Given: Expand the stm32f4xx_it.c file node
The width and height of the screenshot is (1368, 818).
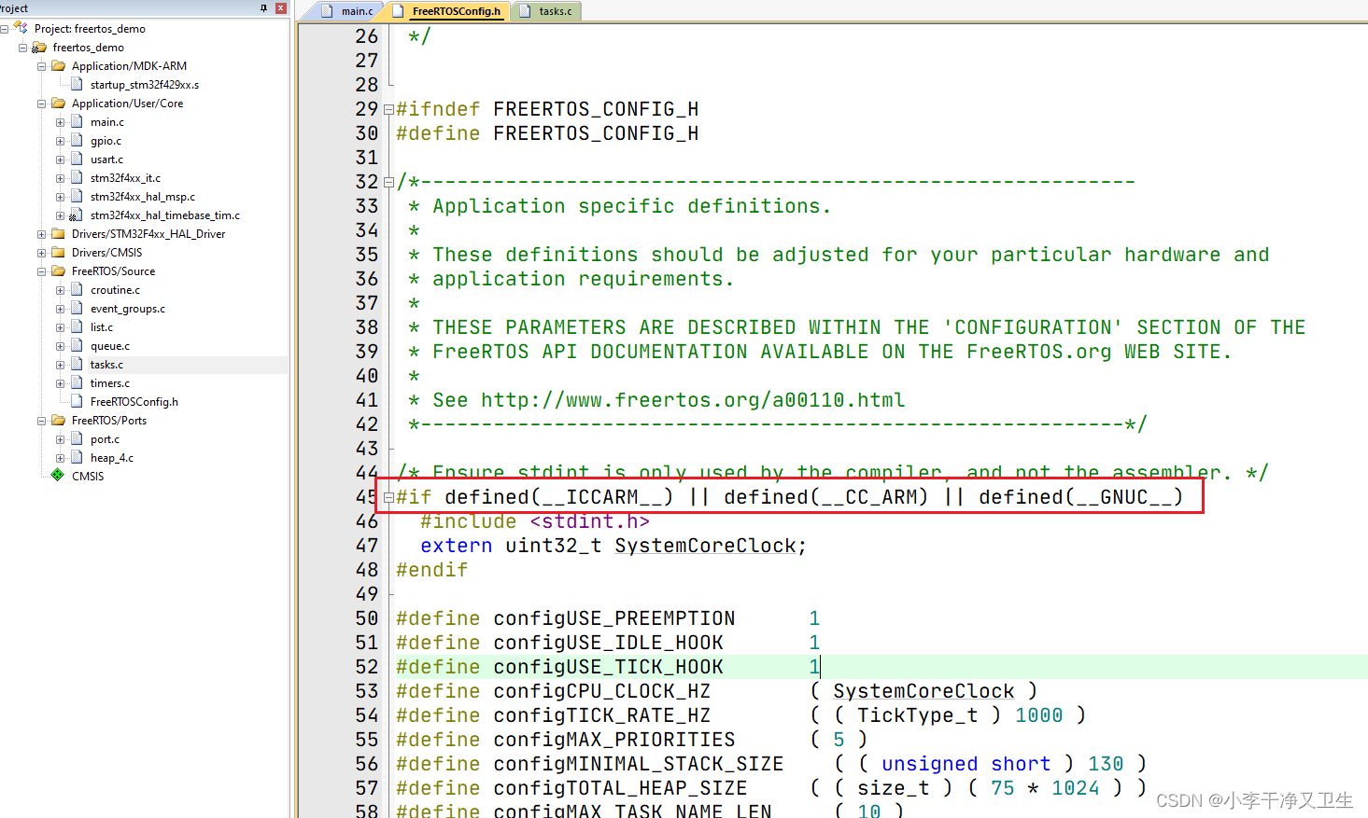Looking at the screenshot, I should pos(60,178).
